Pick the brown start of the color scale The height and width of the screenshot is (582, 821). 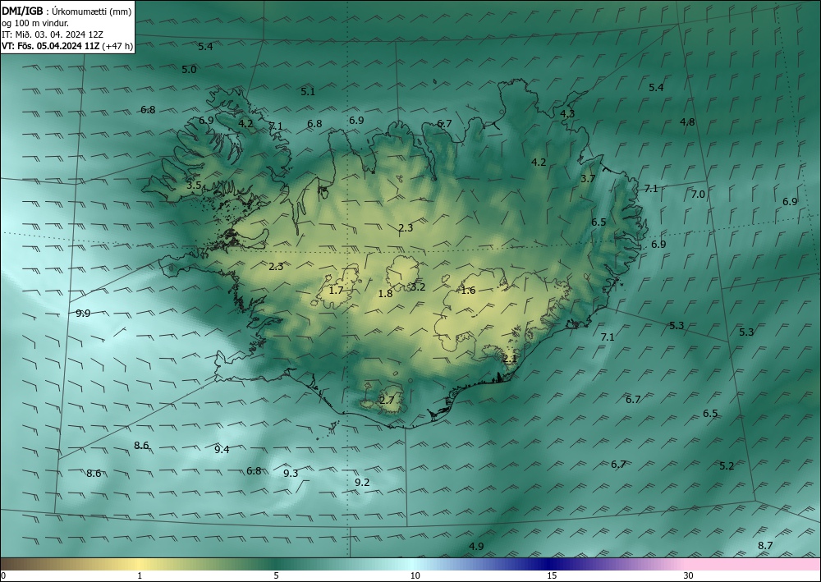point(16,564)
